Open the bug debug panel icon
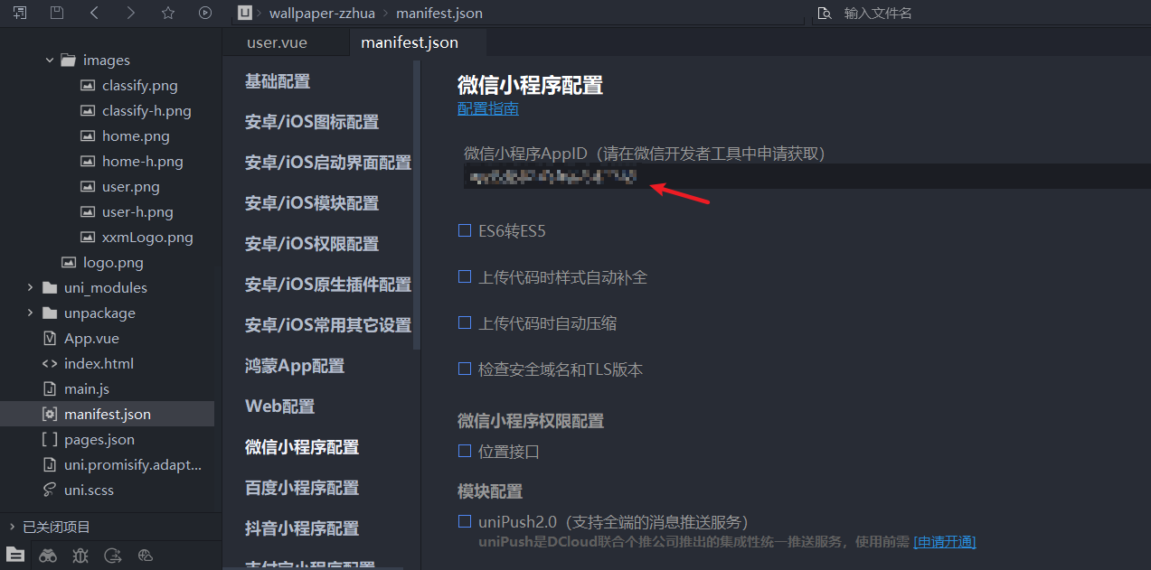Screen dimensions: 1151x570 point(80,556)
